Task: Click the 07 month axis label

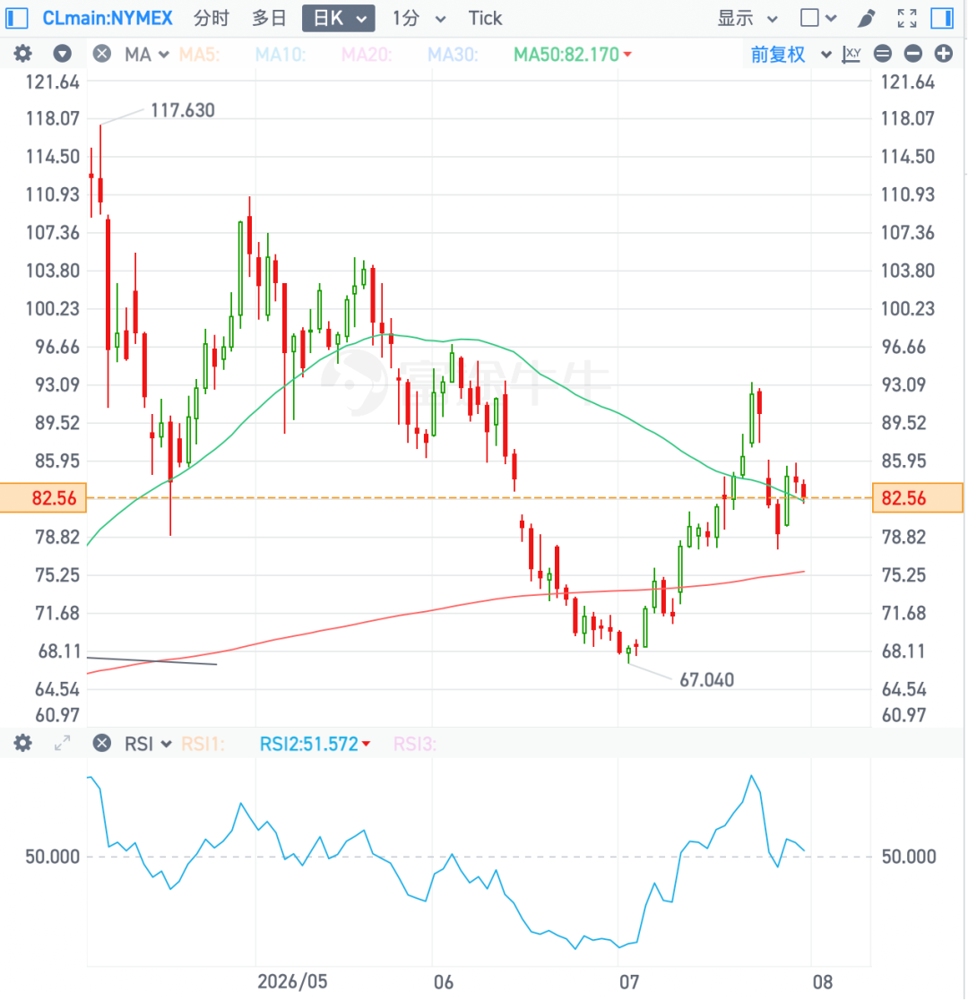Action: pyautogui.click(x=629, y=981)
